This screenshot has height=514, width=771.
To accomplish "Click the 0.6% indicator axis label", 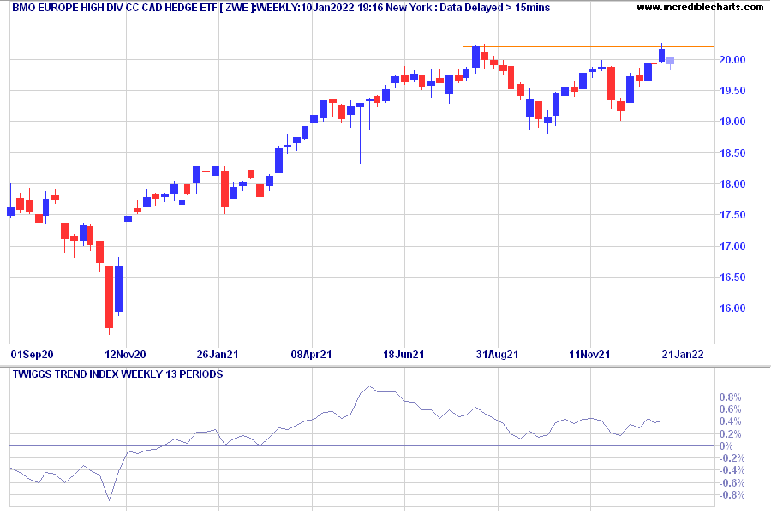I will point(730,409).
